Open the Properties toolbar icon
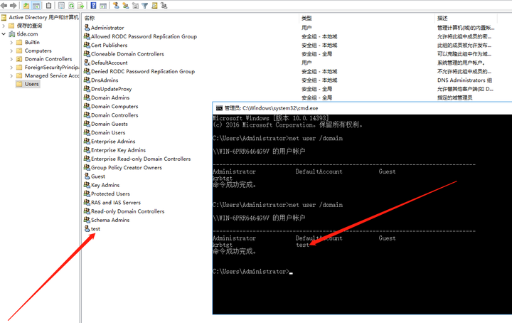The height and width of the screenshot is (323, 512). click(x=61, y=6)
